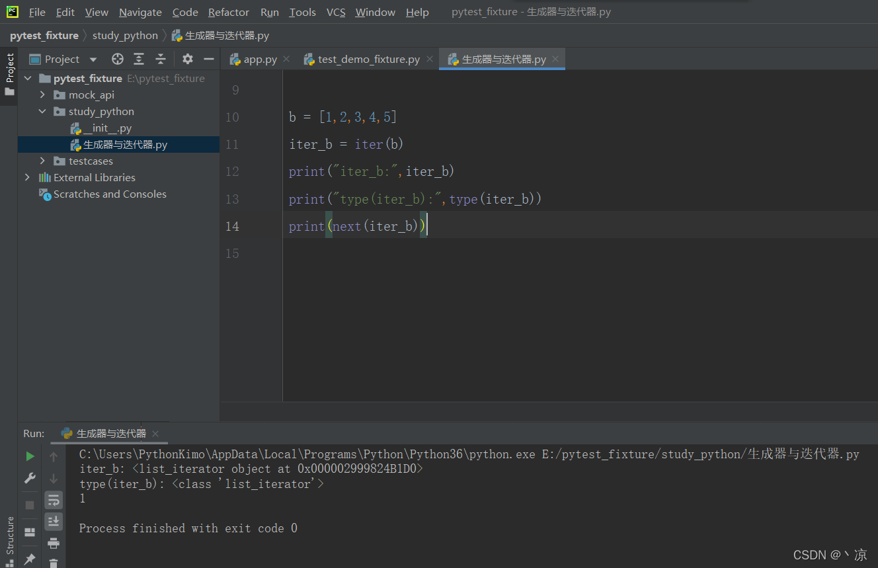Image resolution: width=878 pixels, height=568 pixels.
Task: Click the up arrow in Run output toolbar
Action: click(54, 456)
